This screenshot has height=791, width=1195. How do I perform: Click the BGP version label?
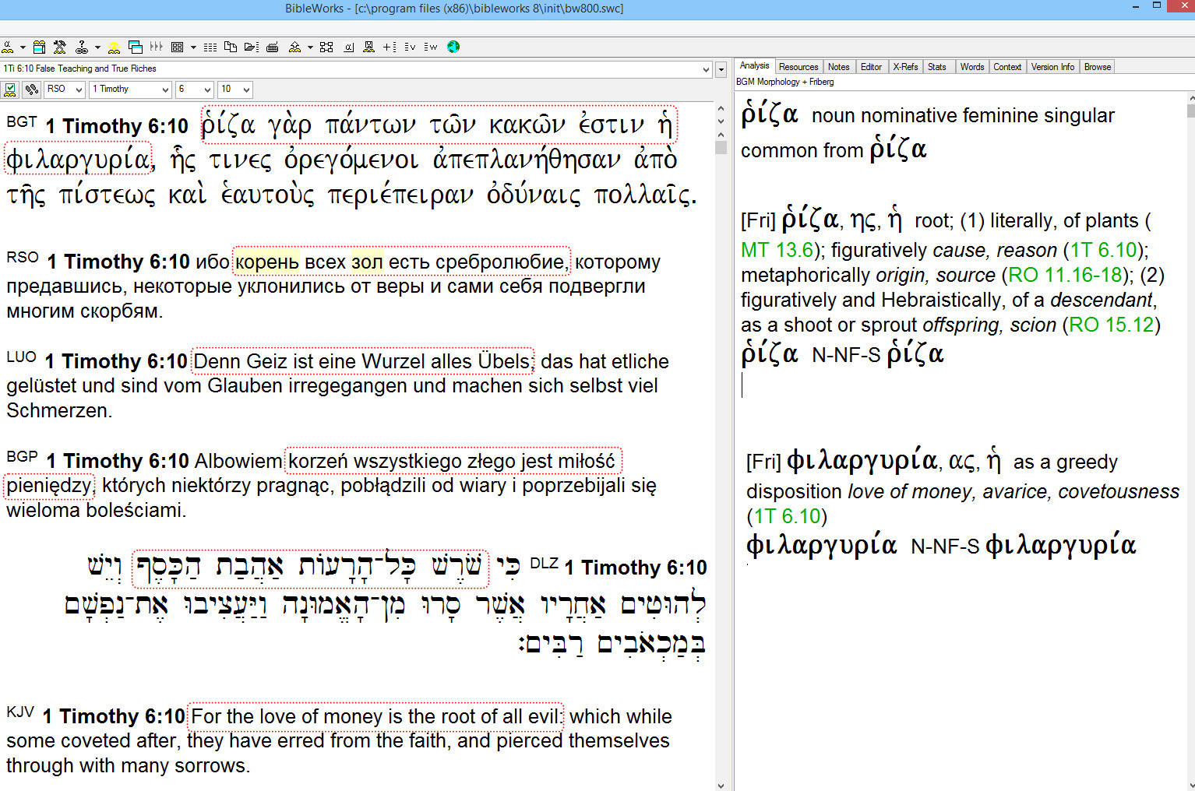(22, 457)
